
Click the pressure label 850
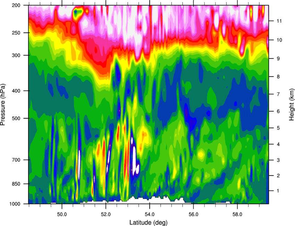pos(16,184)
